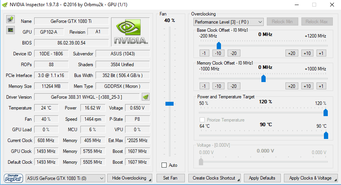
Task: Open the sensor monitoring graph icon
Action: tap(10, 30)
